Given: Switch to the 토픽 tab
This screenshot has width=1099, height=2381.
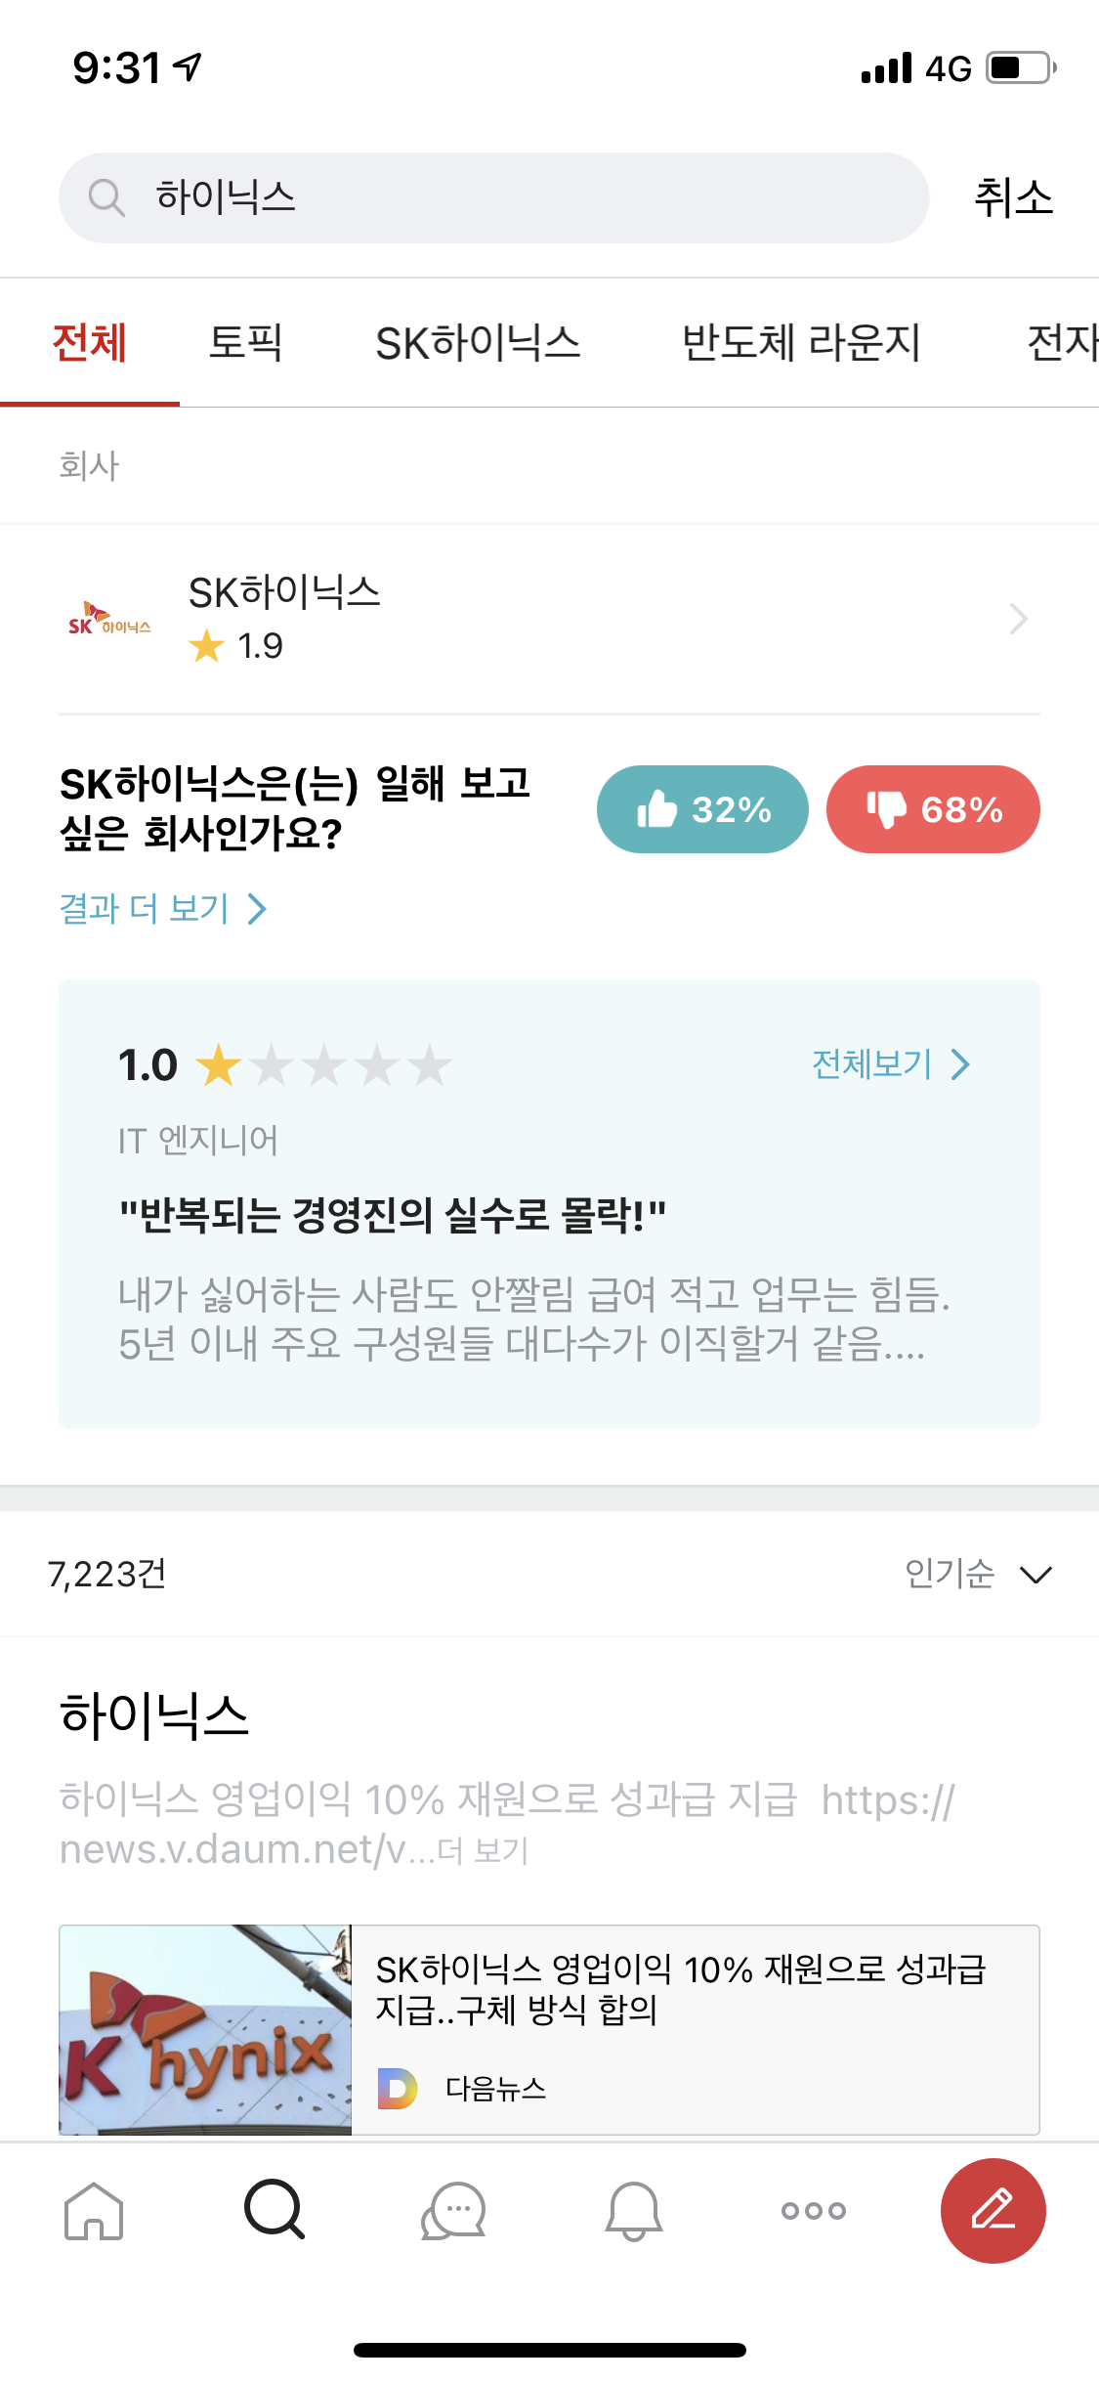Looking at the screenshot, I should click(245, 343).
